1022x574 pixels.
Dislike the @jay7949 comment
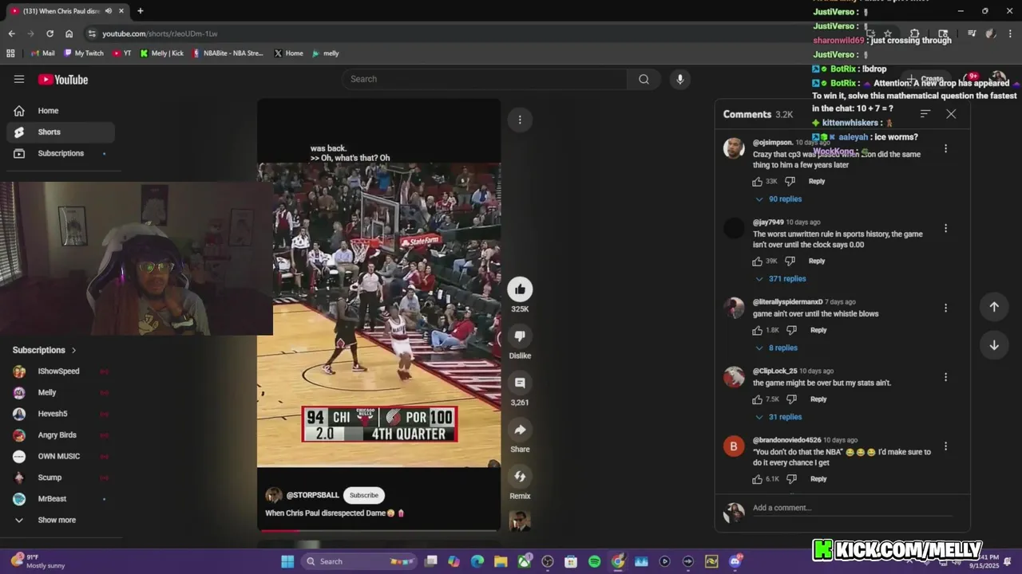click(790, 261)
